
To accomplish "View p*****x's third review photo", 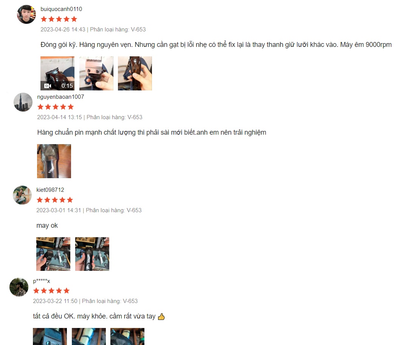I will click(127, 336).
